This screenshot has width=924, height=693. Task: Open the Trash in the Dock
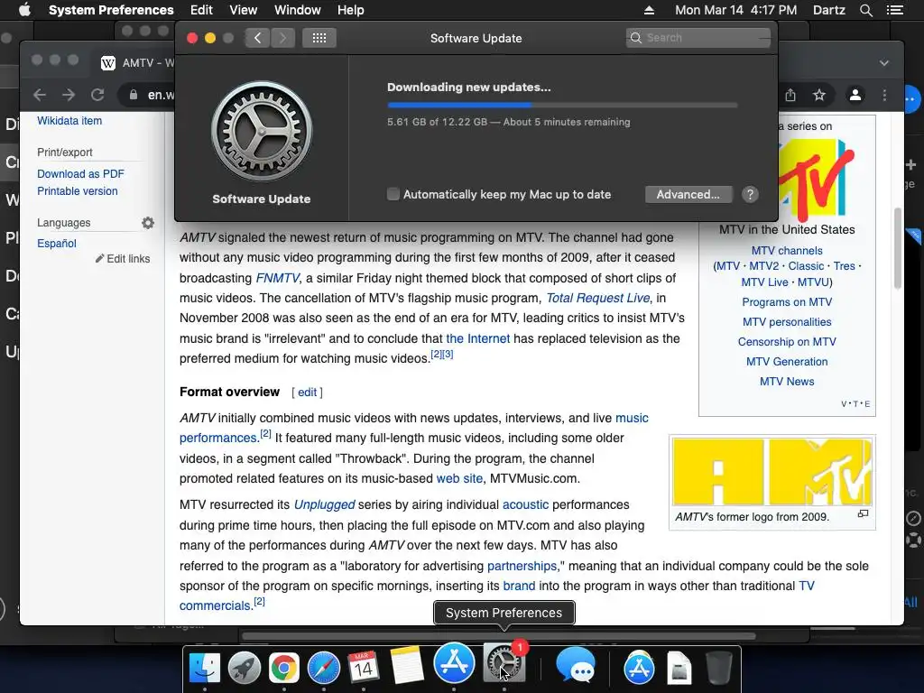(x=719, y=668)
